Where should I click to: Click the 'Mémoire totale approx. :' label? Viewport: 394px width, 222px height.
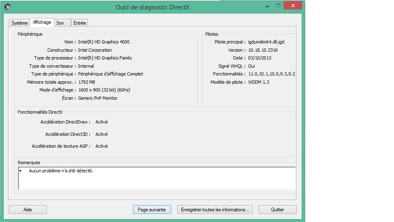52,82
